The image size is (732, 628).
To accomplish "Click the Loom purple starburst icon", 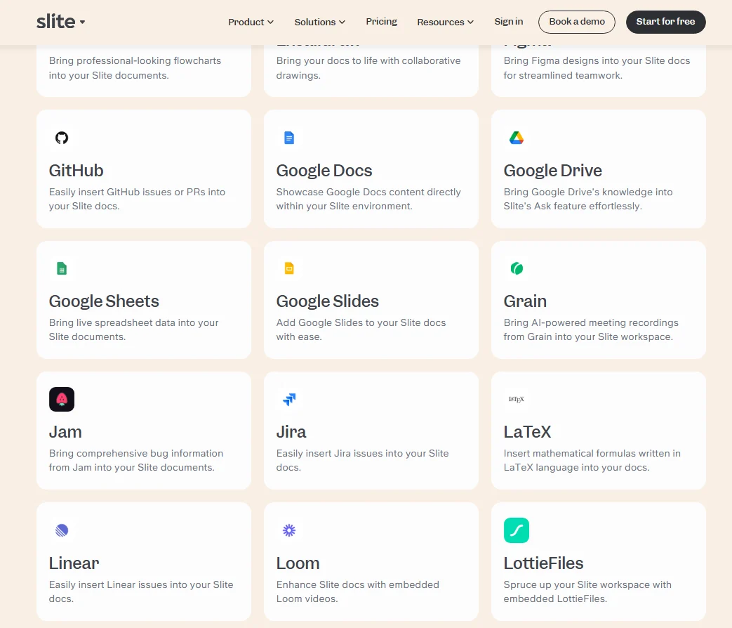I will (x=289, y=530).
